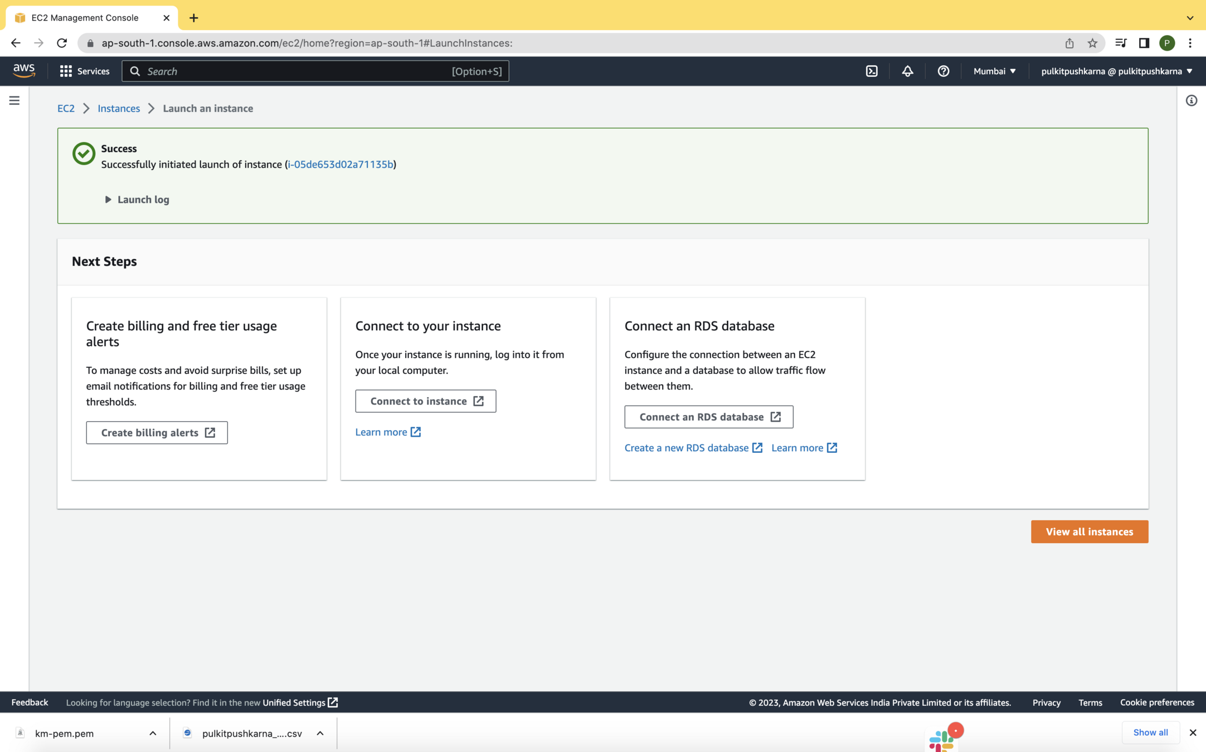Open the pulkitpushkarna account dropdown

[1116, 71]
